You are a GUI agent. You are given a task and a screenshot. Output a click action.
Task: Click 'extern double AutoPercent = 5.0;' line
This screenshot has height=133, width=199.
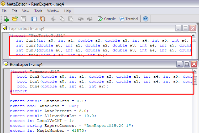(49, 111)
